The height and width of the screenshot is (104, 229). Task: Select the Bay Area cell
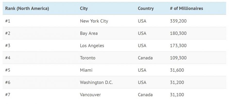tap(89, 33)
